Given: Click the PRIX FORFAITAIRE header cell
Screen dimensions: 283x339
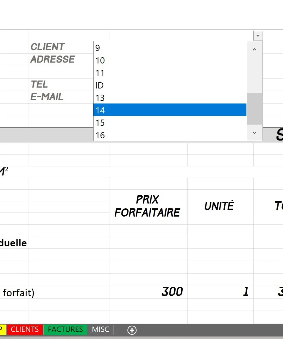Looking at the screenshot, I should [x=149, y=206].
